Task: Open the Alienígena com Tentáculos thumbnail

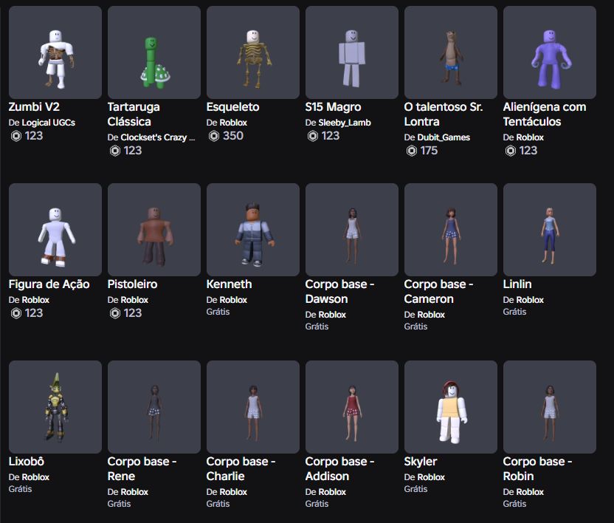Action: [x=549, y=52]
